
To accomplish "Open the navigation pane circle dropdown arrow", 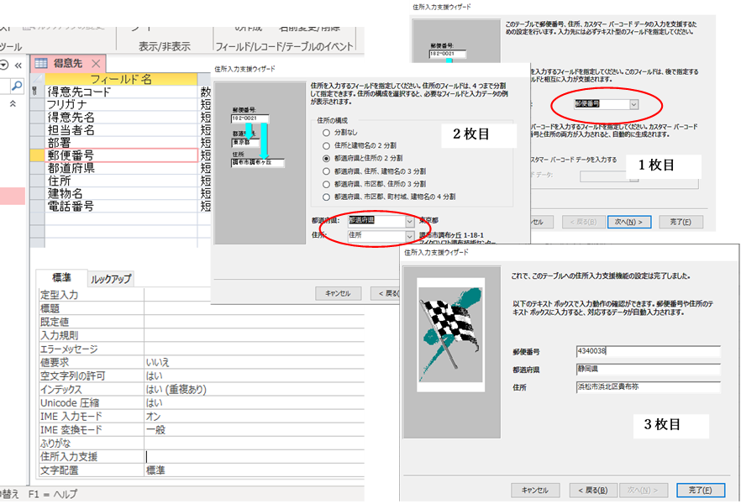I will pyautogui.click(x=5, y=65).
